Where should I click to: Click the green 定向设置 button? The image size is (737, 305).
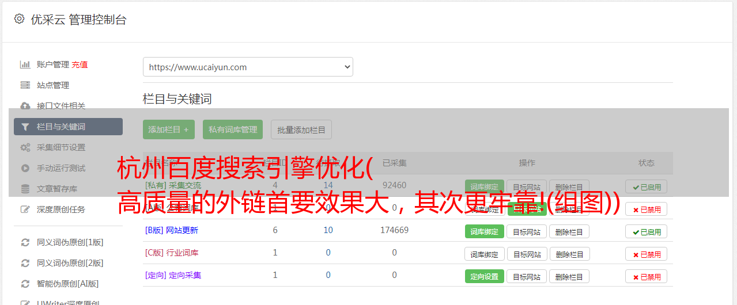coord(485,276)
